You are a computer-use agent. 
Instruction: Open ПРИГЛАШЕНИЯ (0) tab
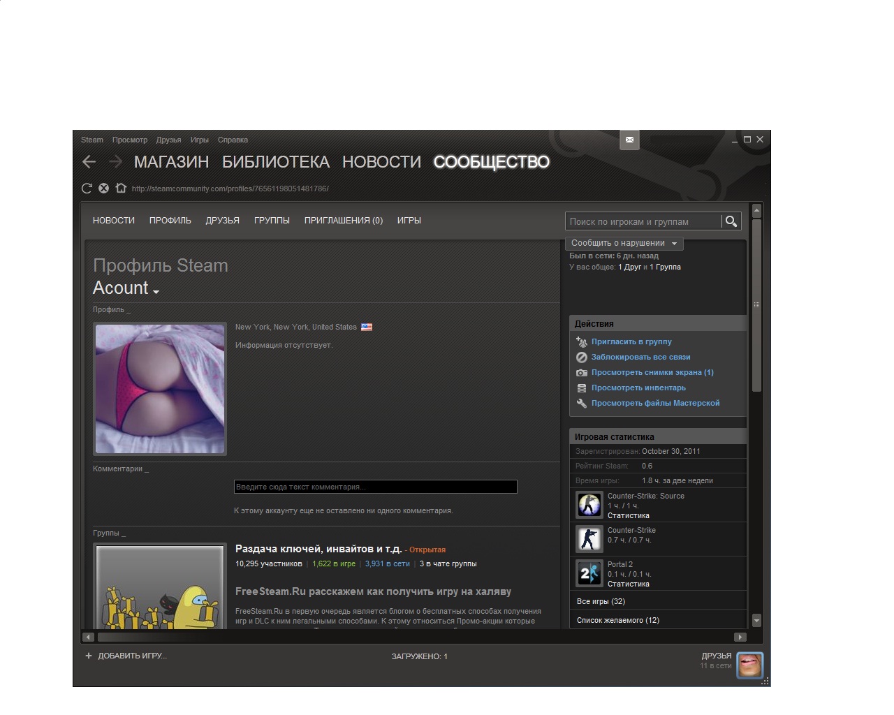[x=344, y=220]
